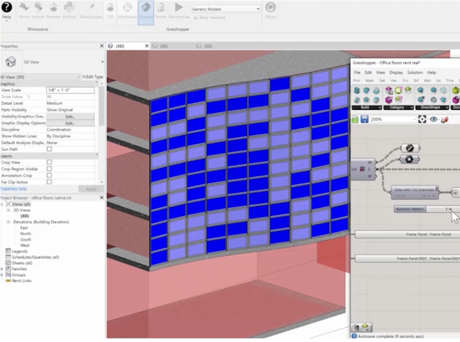The height and width of the screenshot is (342, 460).
Task: Open the Solution menu in Grasshopper
Action: [x=415, y=72]
